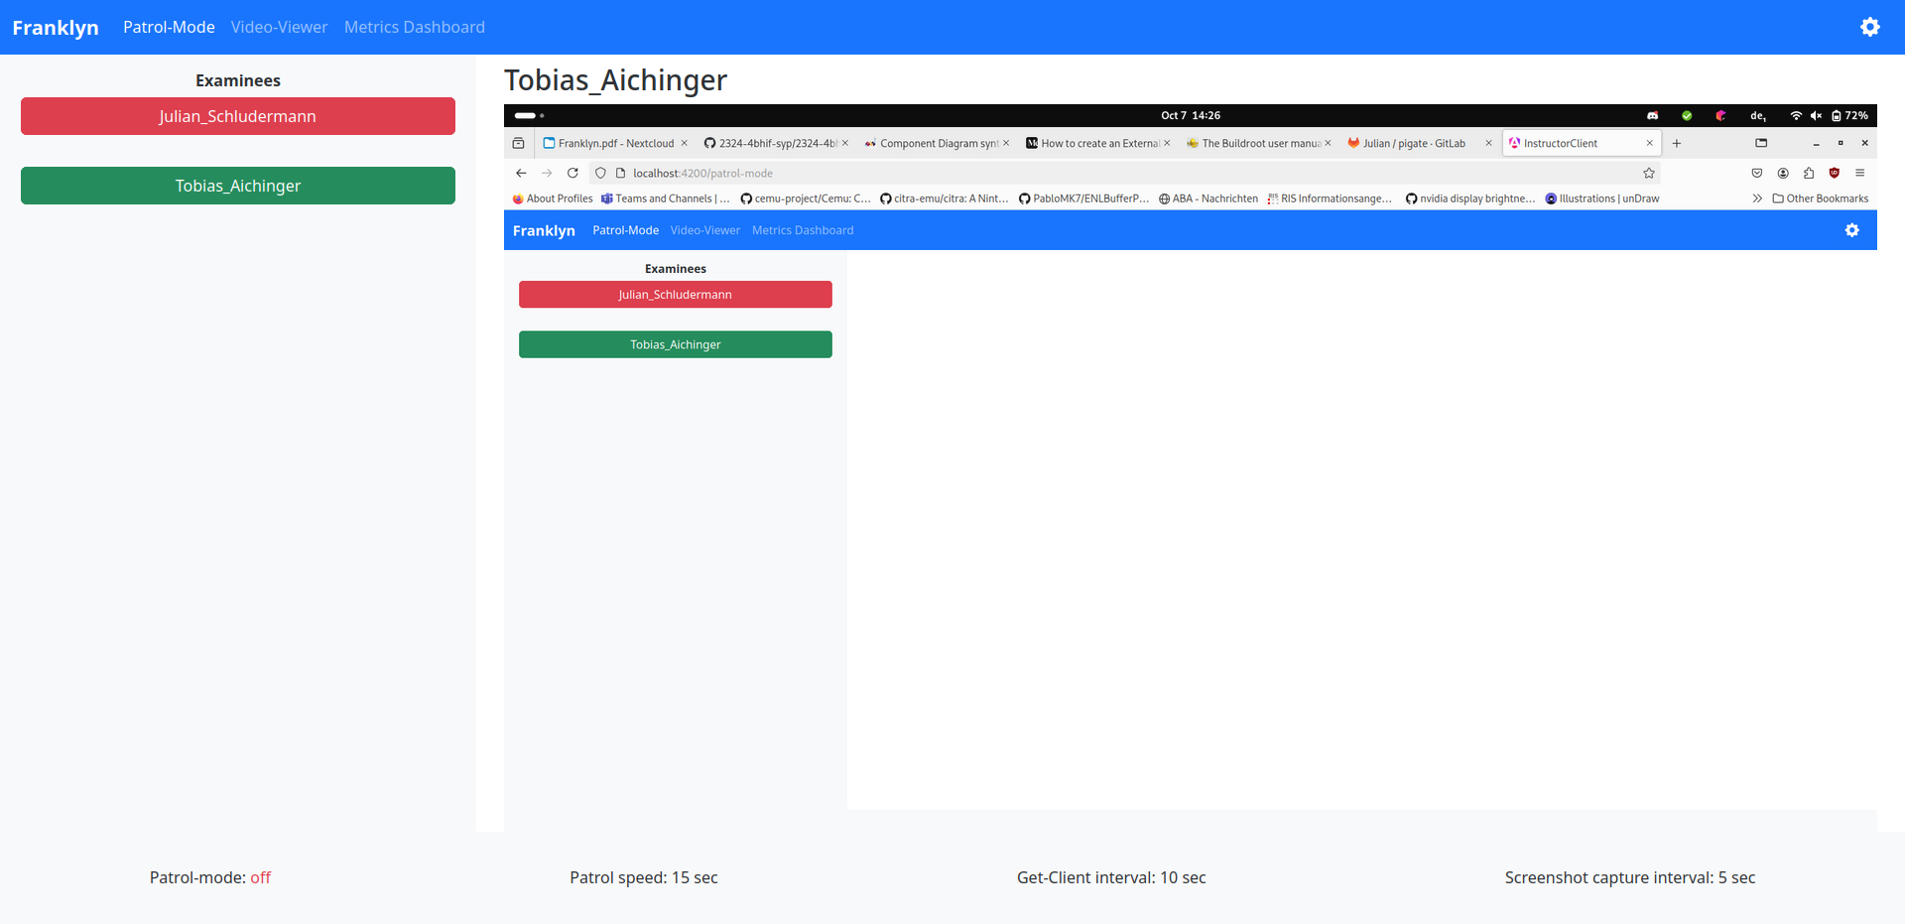Select the InstructorClient browser tab

1582,143
